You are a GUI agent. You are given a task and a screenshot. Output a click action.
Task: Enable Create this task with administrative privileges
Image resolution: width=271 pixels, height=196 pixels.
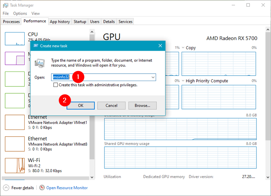pyautogui.click(x=56, y=85)
